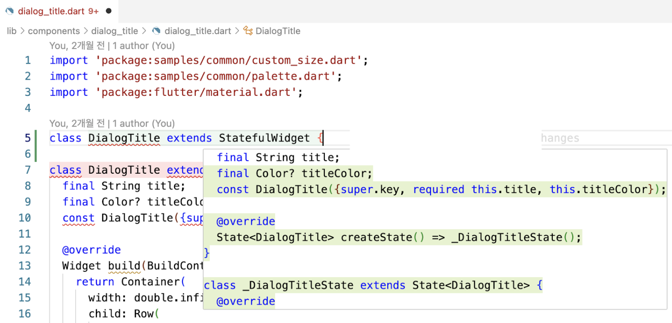Click the unsaved-changes dot on the dialog_title.dart tab
Screen dimensions: 672x323
point(108,11)
